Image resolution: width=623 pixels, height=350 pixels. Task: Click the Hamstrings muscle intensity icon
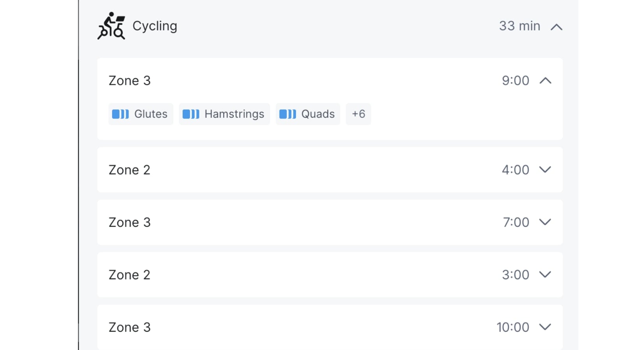(x=191, y=114)
